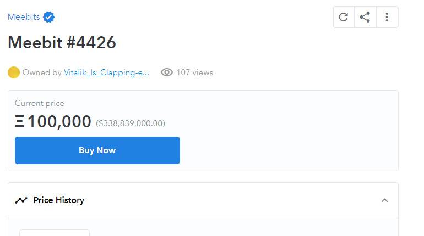Open the dropdown below Price History
The width and height of the screenshot is (424, 236).
click(x=54, y=233)
